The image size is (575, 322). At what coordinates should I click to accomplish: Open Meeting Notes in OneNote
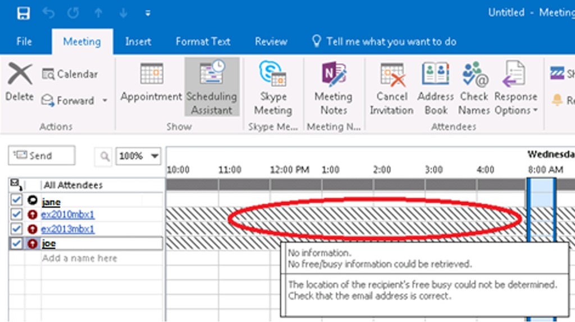(x=334, y=88)
